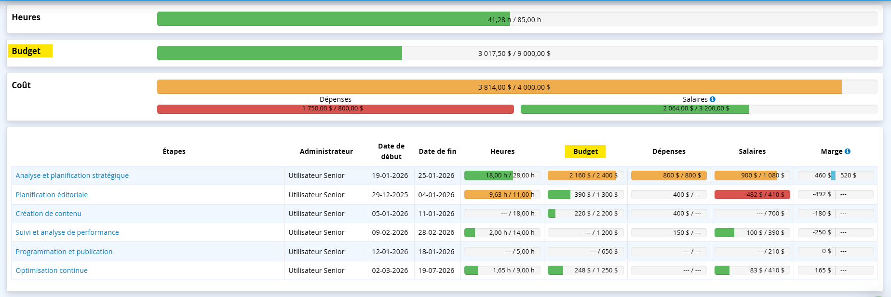The width and height of the screenshot is (891, 297).
Task: Click the info icon beside Marge header
Action: (x=847, y=151)
